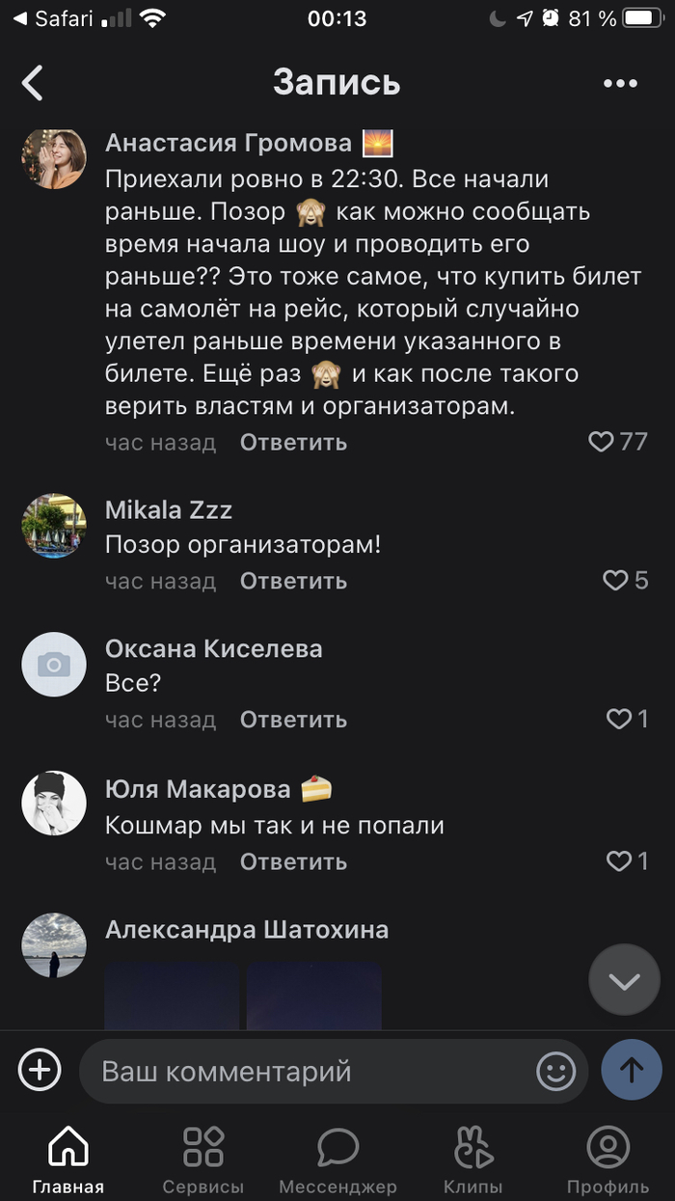Viewport: 675px width, 1201px height.
Task: Reply to Анастасия Громова's comment
Action: (293, 443)
